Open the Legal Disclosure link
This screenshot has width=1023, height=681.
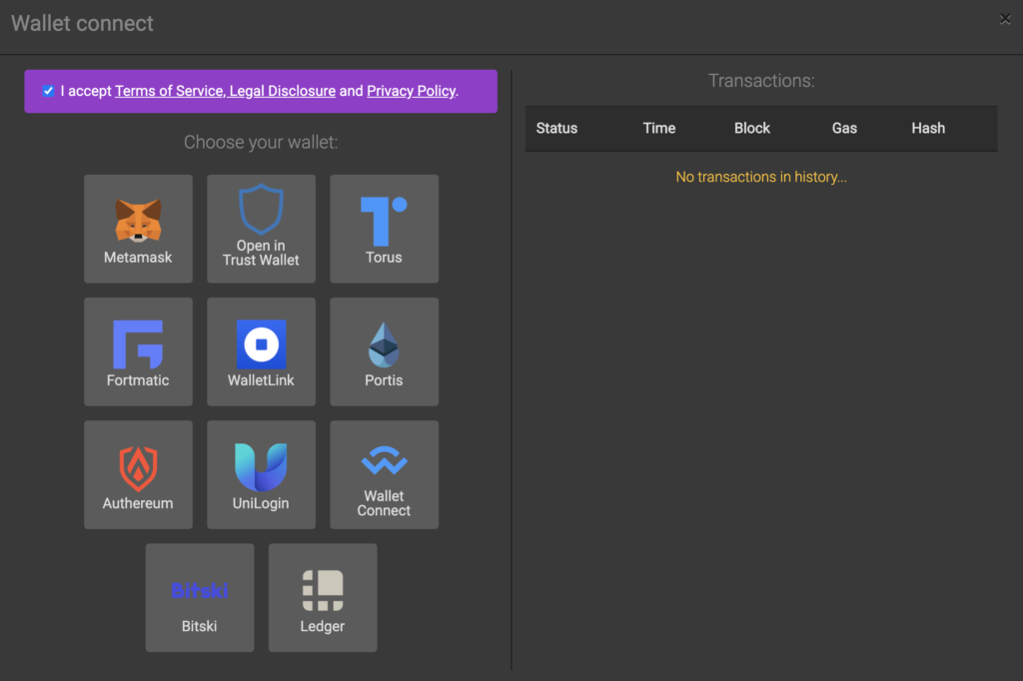(283, 91)
